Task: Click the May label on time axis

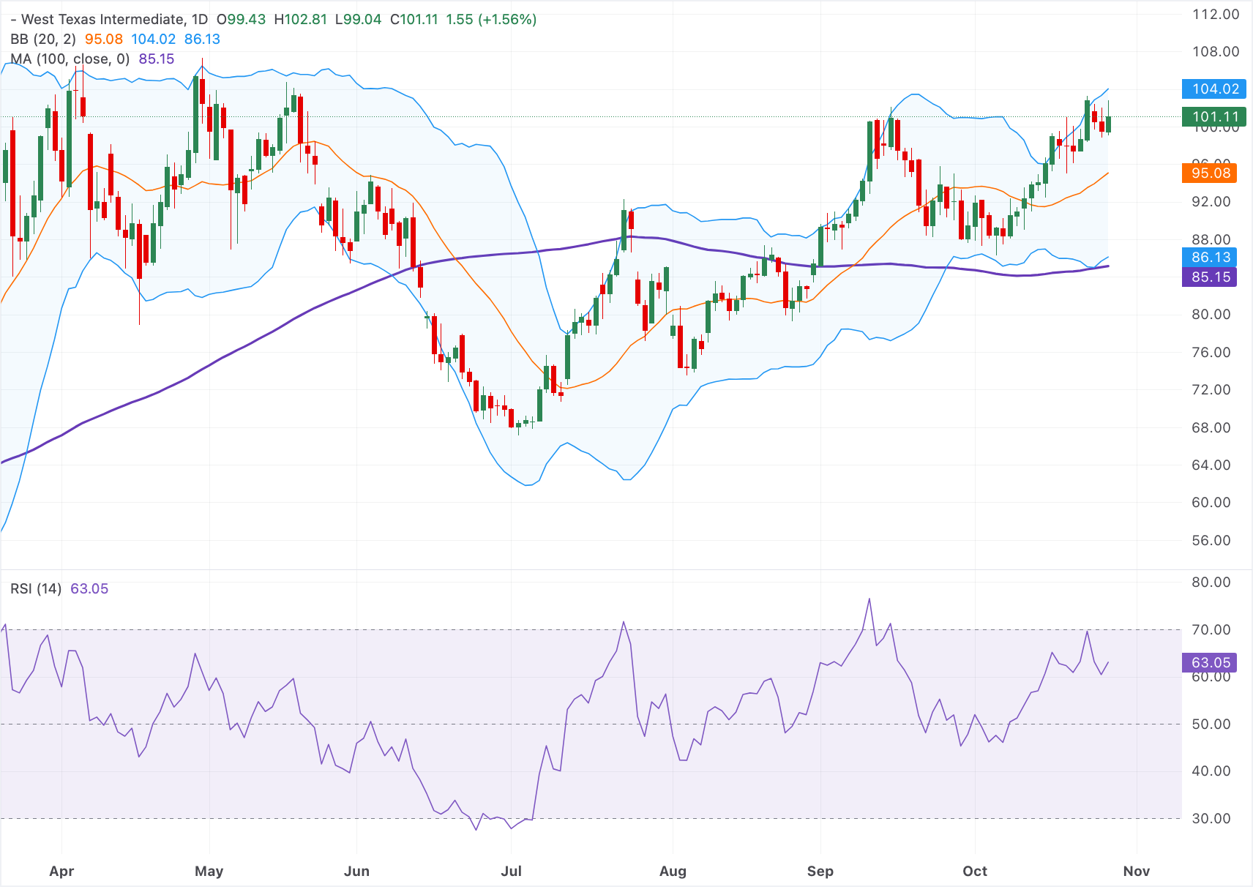Action: pyautogui.click(x=209, y=872)
